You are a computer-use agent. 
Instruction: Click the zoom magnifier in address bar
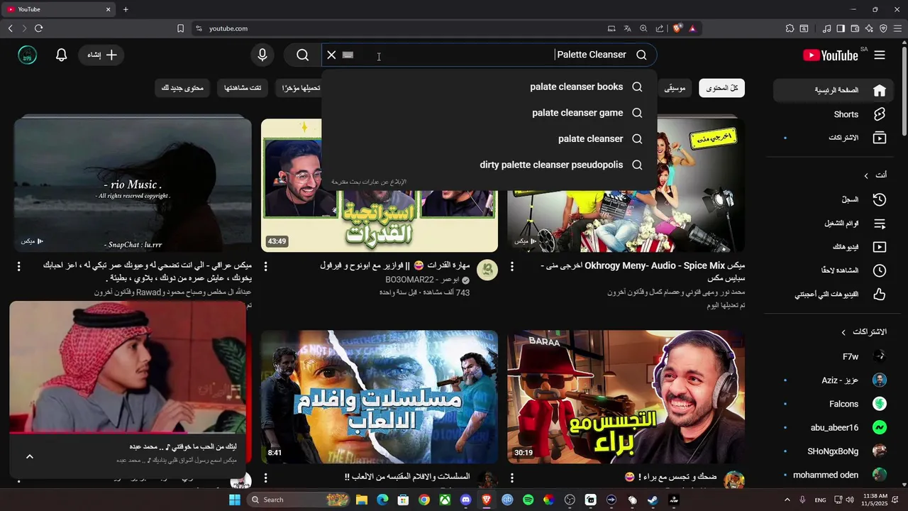coord(643,28)
